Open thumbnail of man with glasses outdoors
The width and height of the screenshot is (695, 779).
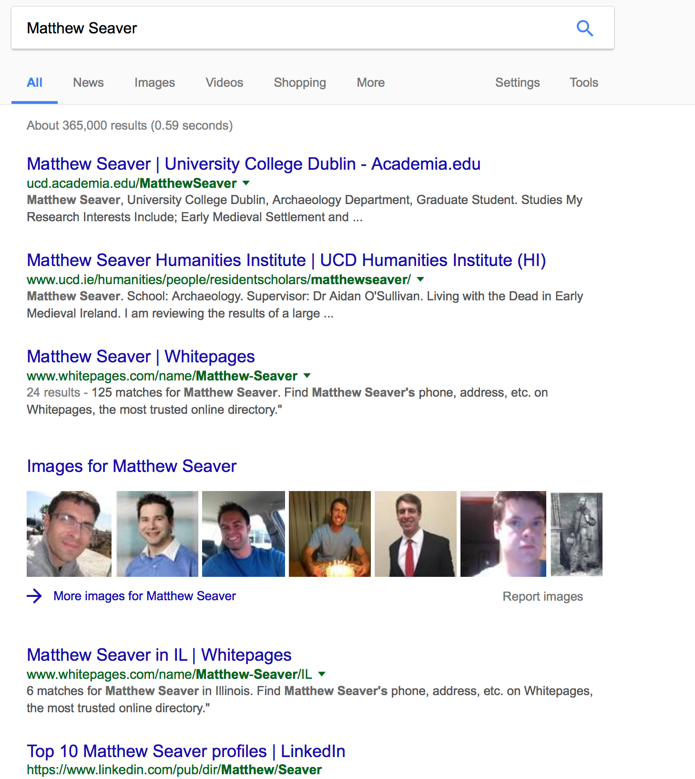tap(69, 534)
